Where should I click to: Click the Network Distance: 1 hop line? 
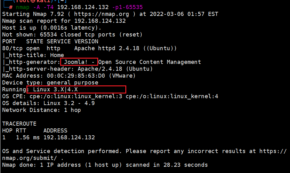41,110
